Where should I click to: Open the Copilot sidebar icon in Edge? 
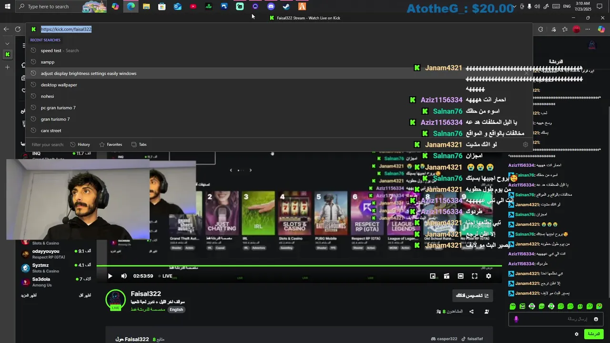pyautogui.click(x=601, y=29)
